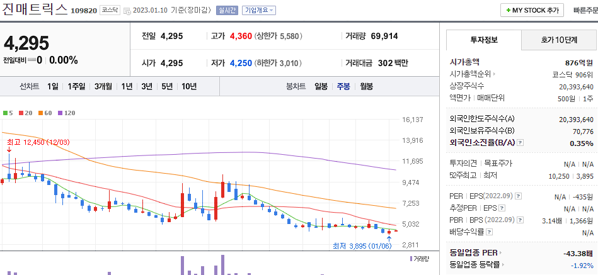This screenshot has height=275, width=598.
Task: Click the 목표주가 label
Action: [497, 164]
